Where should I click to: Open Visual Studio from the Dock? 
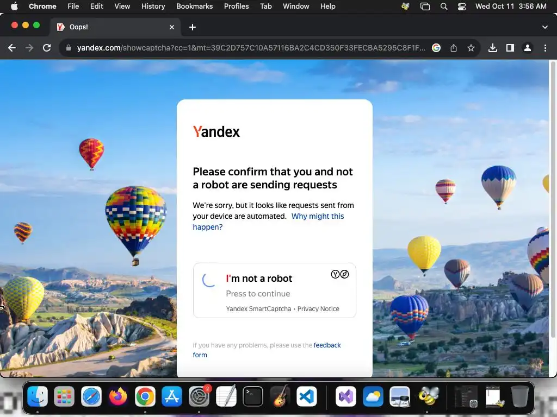(345, 396)
